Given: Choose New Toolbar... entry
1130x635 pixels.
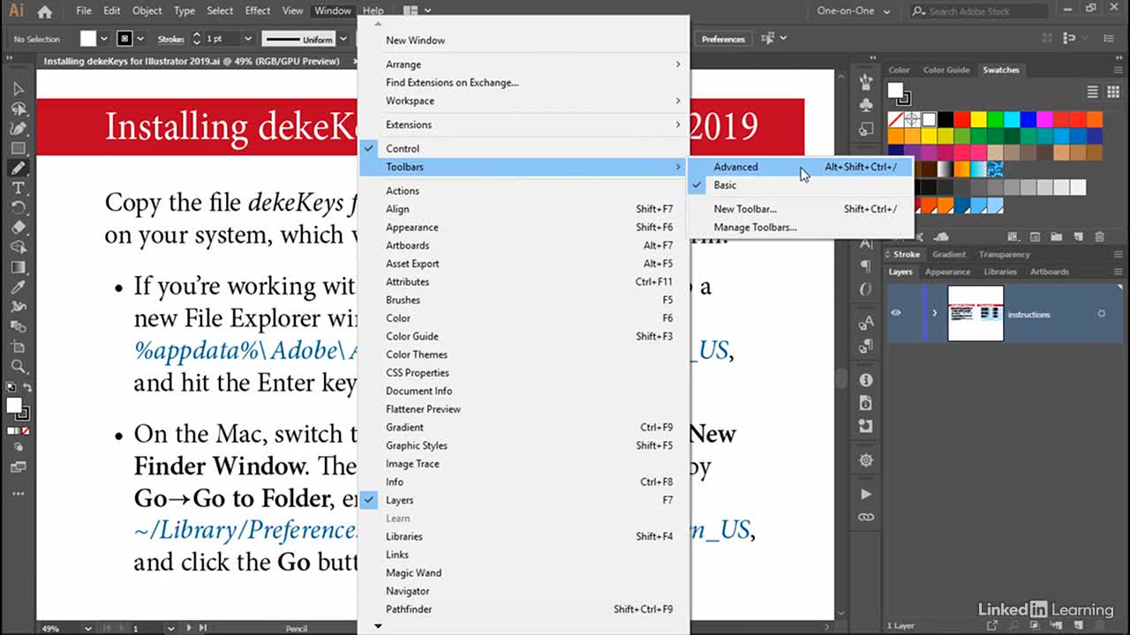Looking at the screenshot, I should click(x=799, y=209).
